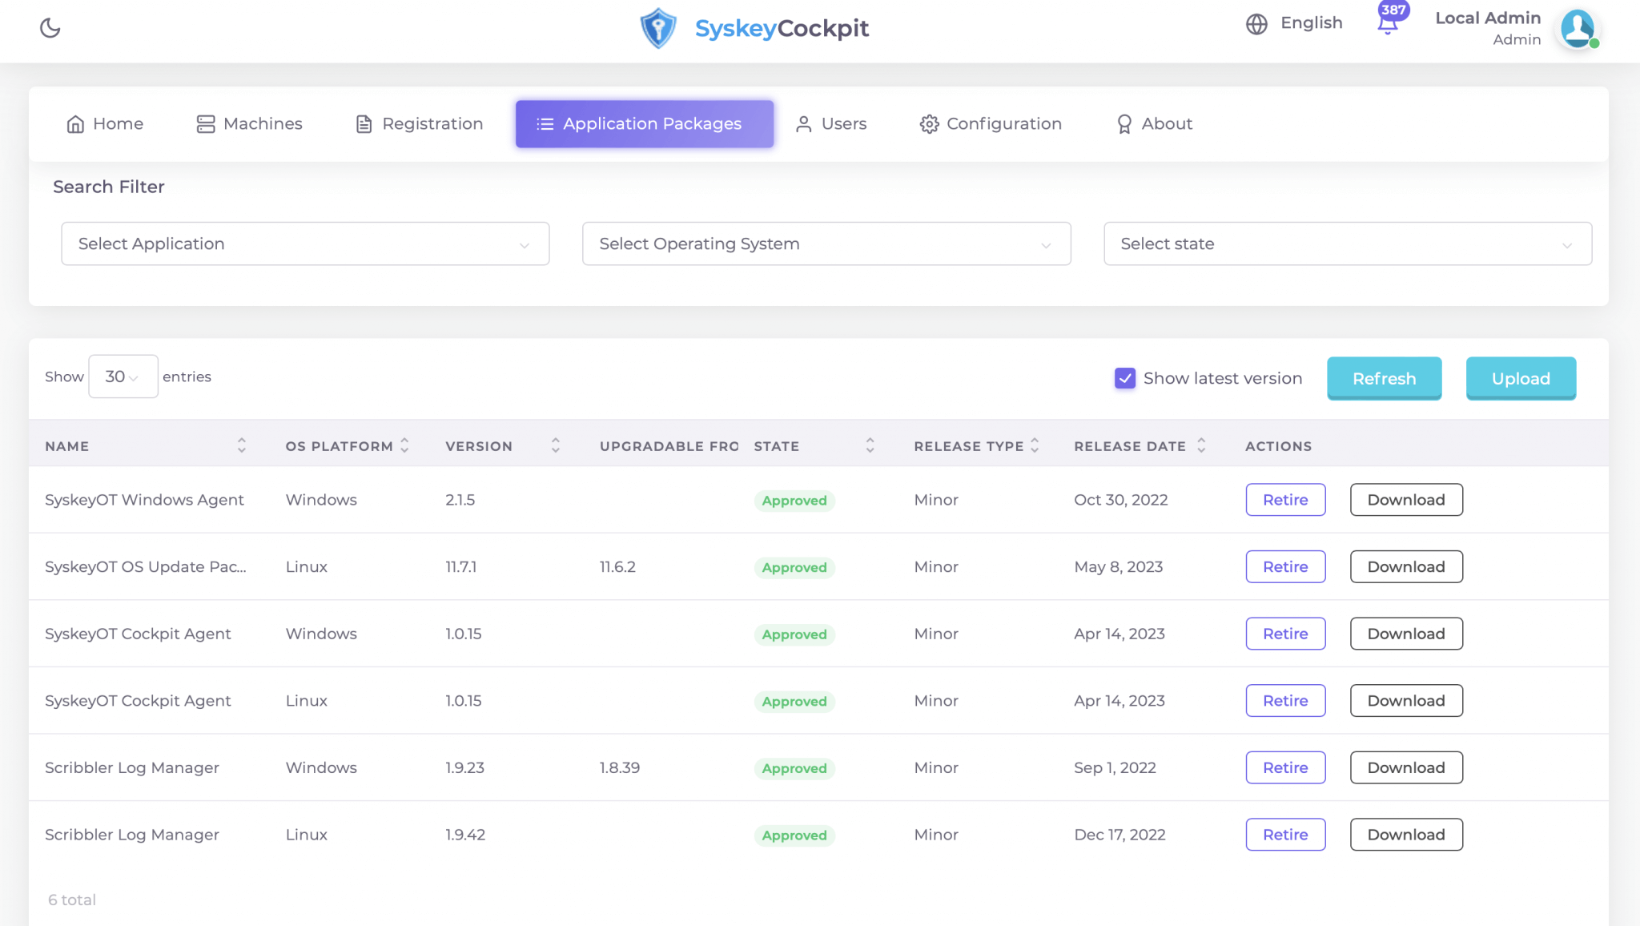Screen dimensions: 1640x926
Task: Download Scribbler Log Manager Linux package
Action: pos(1405,835)
